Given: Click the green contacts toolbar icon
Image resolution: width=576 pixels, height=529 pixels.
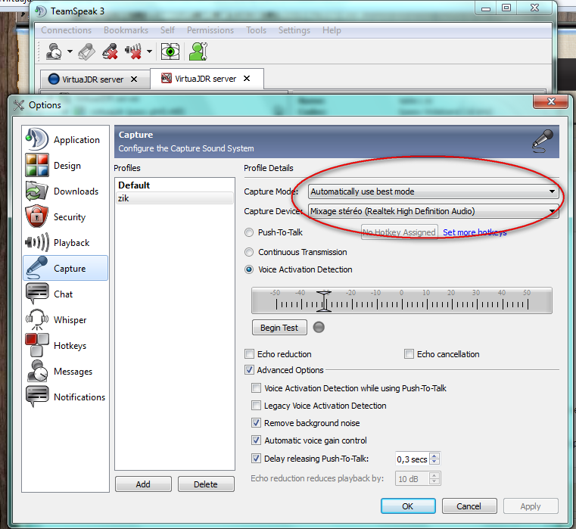Looking at the screenshot, I should pyautogui.click(x=198, y=51).
